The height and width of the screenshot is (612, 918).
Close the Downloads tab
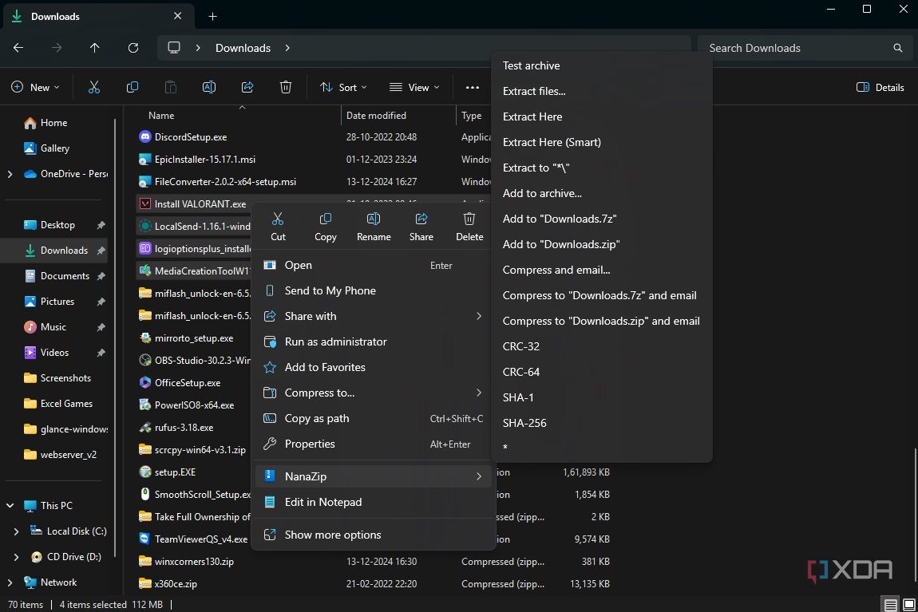click(x=177, y=17)
